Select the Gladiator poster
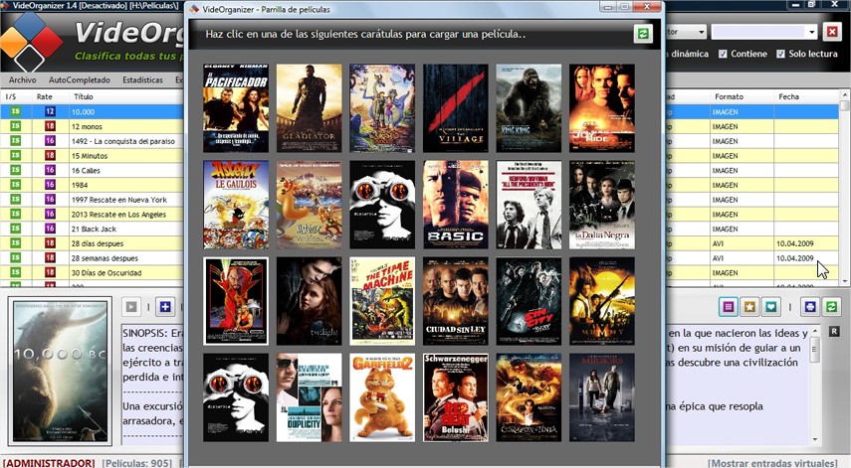This screenshot has height=468, width=851. [x=309, y=108]
